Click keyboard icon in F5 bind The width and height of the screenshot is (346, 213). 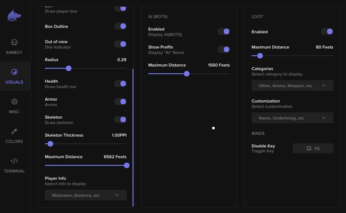pyautogui.click(x=309, y=148)
